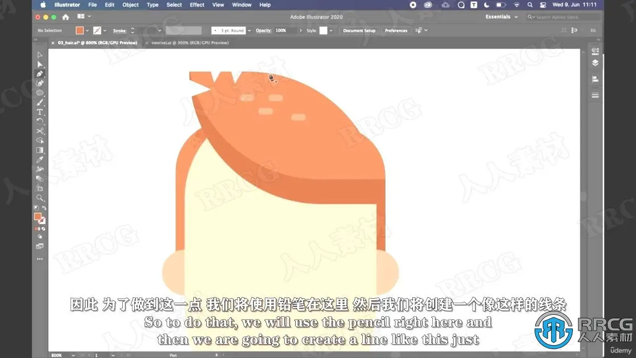This screenshot has height=358, width=636.
Task: Change the drawing mode
Action: 40,237
